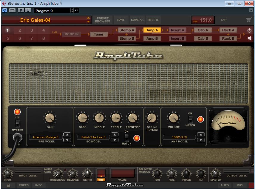The image size is (255, 189).
Task: Click the Read automation R button
Action: [21, 10]
